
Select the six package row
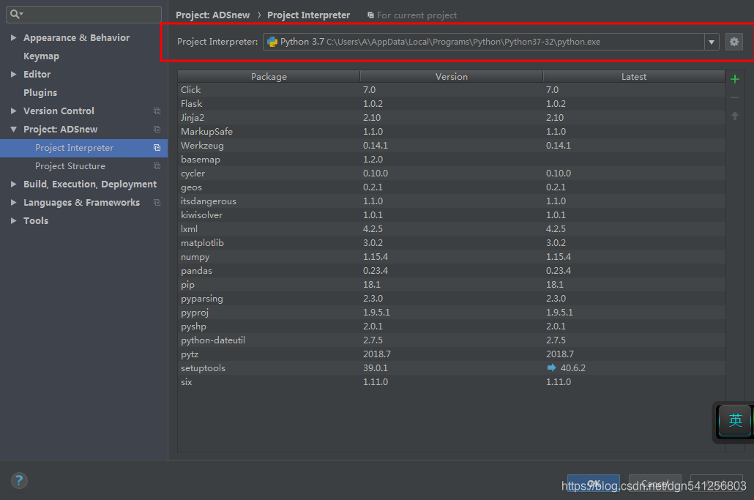pos(451,383)
